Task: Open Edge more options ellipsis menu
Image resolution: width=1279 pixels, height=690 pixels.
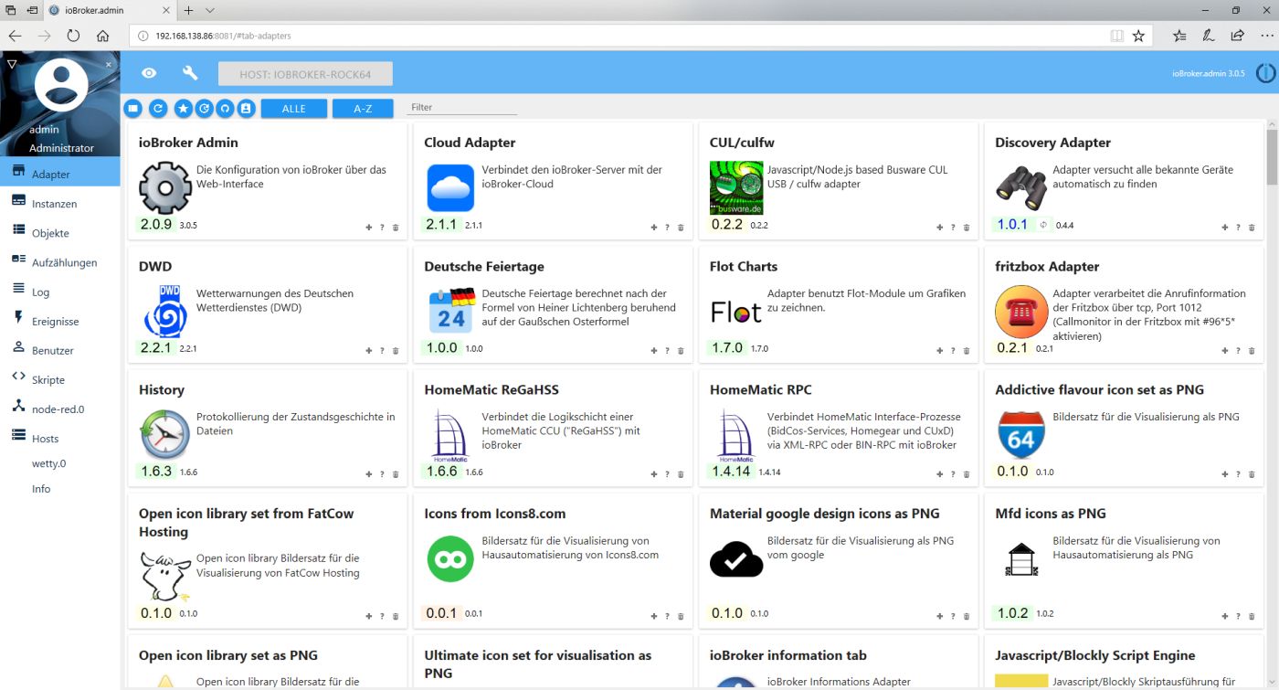Action: coord(1265,36)
